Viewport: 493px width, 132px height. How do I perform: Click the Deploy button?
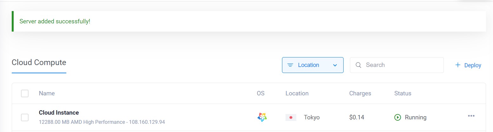[x=468, y=65]
